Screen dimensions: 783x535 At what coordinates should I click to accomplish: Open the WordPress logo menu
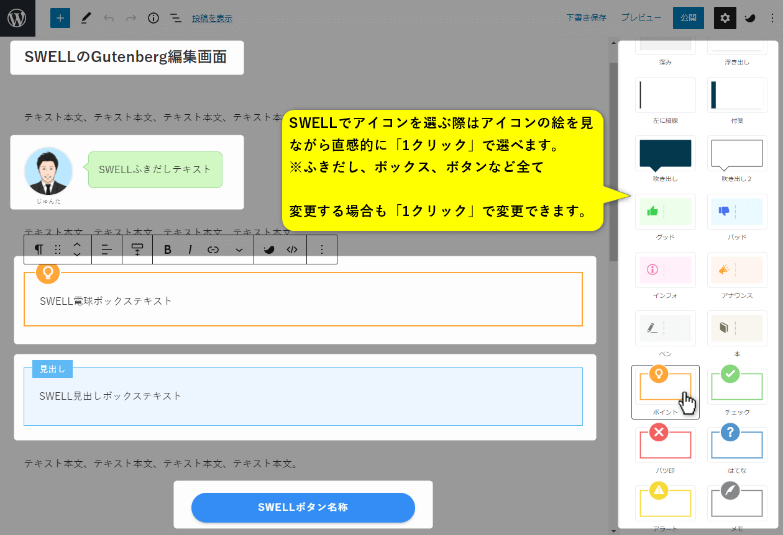coord(17,18)
